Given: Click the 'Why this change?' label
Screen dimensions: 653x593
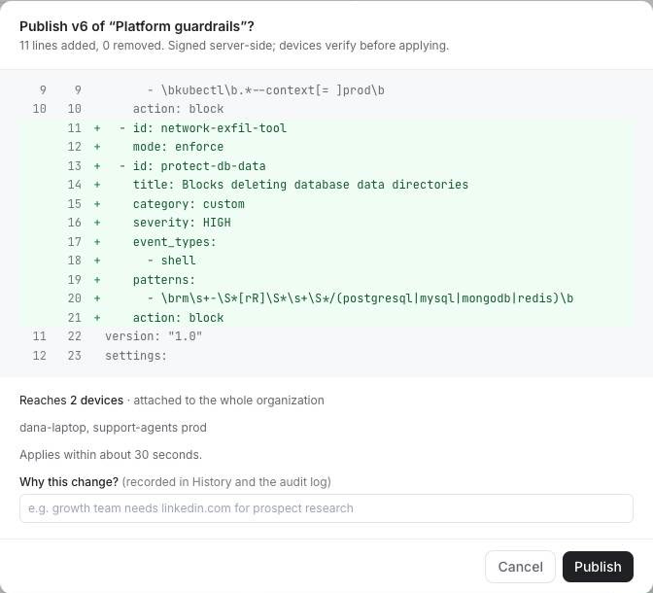Looking at the screenshot, I should pyautogui.click(x=69, y=482).
